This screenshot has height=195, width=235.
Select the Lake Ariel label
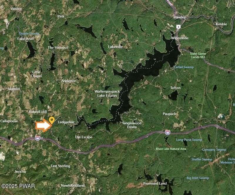(x=26, y=39)
